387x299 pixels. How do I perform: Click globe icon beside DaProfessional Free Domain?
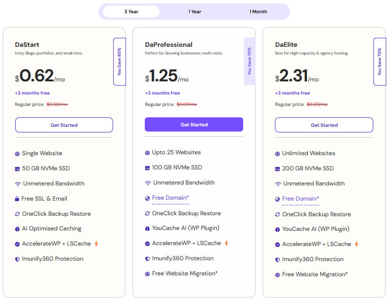(147, 198)
